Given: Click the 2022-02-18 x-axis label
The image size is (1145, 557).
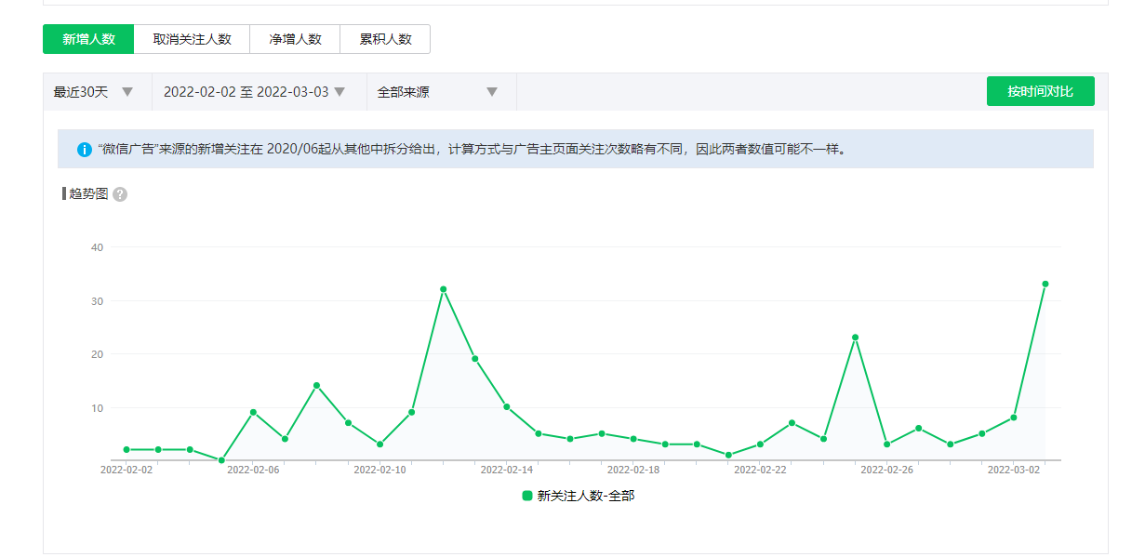Looking at the screenshot, I should click(633, 471).
